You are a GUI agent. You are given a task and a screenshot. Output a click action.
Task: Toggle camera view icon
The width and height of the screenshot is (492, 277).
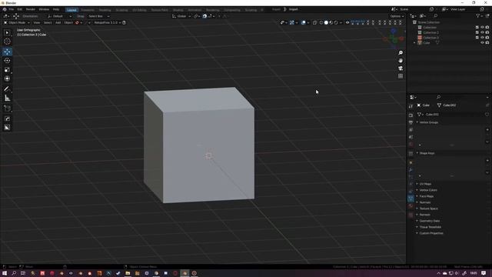[401, 68]
